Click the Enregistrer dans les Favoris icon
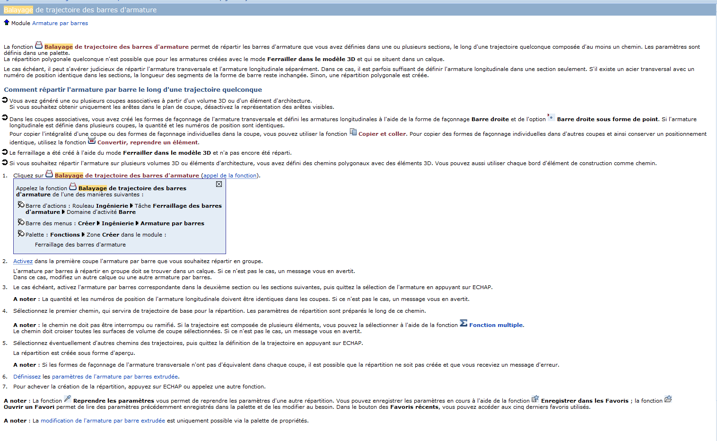This screenshot has width=717, height=441. point(535,399)
